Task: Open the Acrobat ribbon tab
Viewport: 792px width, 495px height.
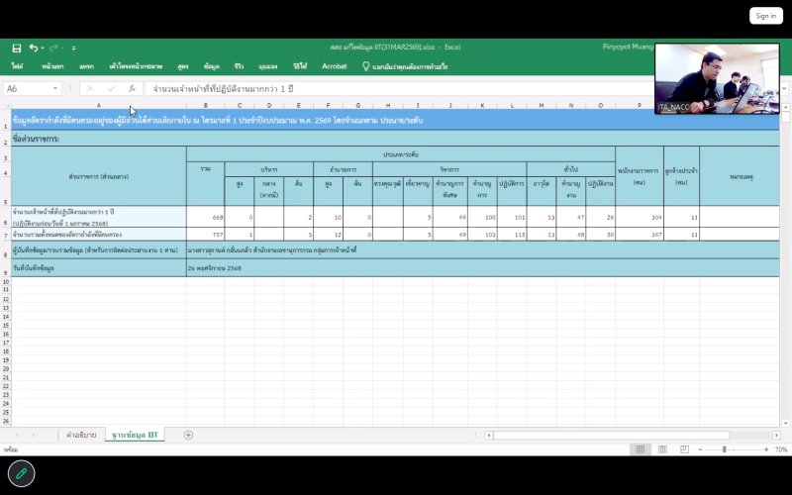Action: pyautogui.click(x=335, y=66)
